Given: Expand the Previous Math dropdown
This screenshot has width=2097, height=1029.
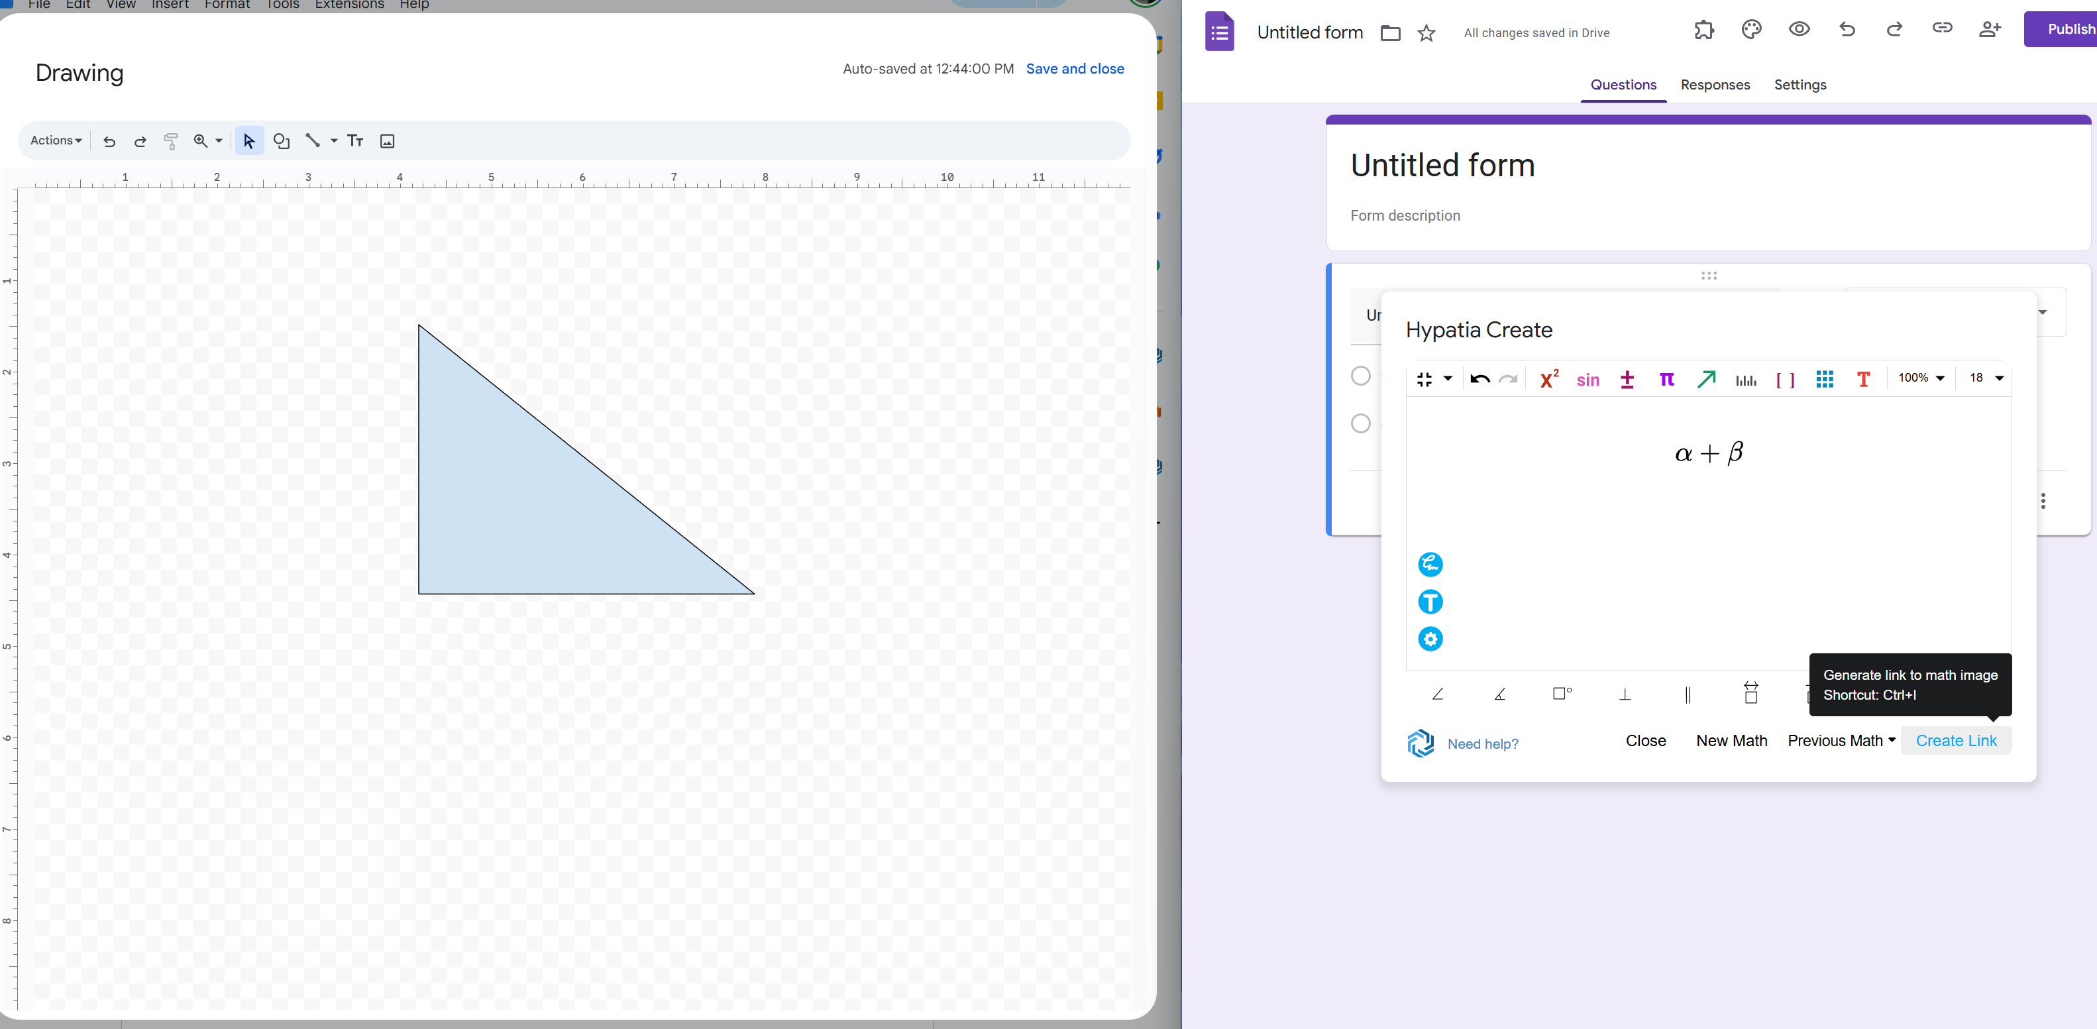Looking at the screenshot, I should [x=1840, y=740].
